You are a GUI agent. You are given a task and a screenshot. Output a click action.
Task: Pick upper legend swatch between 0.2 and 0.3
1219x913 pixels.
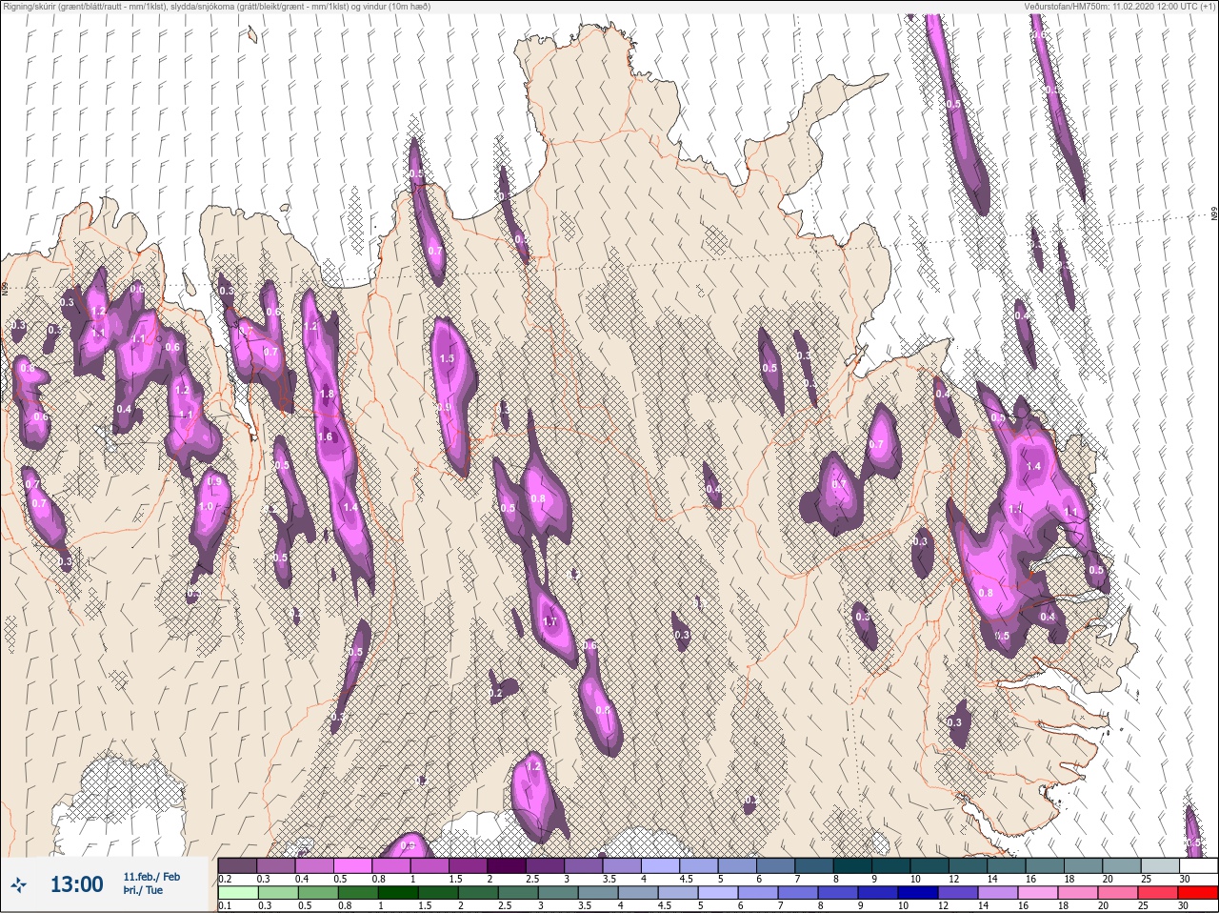coord(237,865)
